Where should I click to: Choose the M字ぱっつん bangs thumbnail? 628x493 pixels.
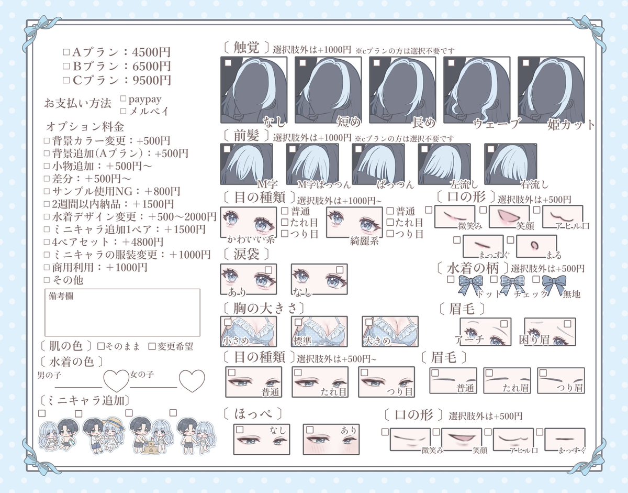tap(313, 165)
